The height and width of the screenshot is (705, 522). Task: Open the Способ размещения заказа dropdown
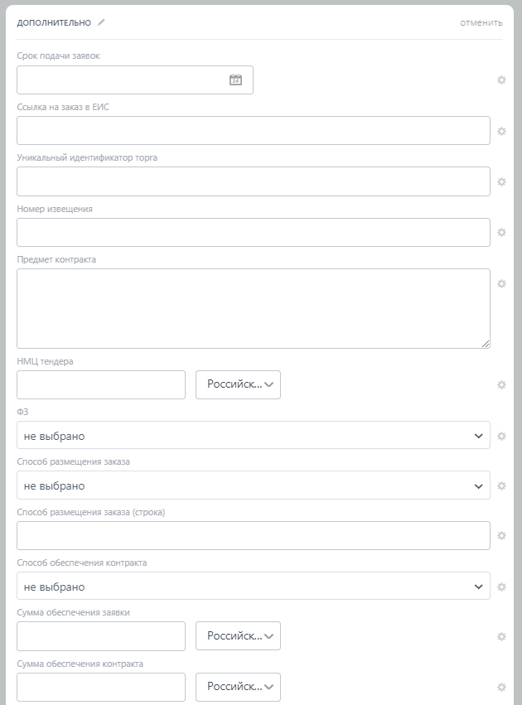(253, 486)
